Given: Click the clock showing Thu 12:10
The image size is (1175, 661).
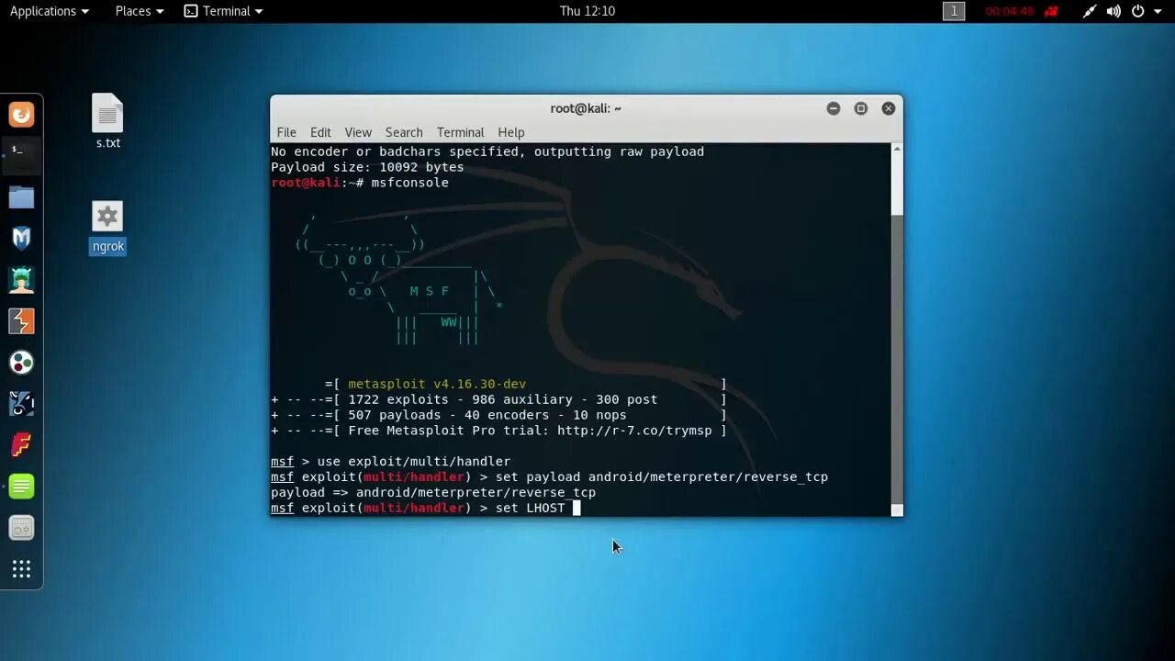Looking at the screenshot, I should pyautogui.click(x=587, y=11).
